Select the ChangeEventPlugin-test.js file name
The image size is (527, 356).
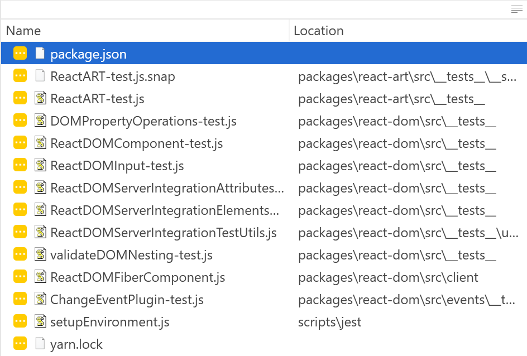pos(127,300)
